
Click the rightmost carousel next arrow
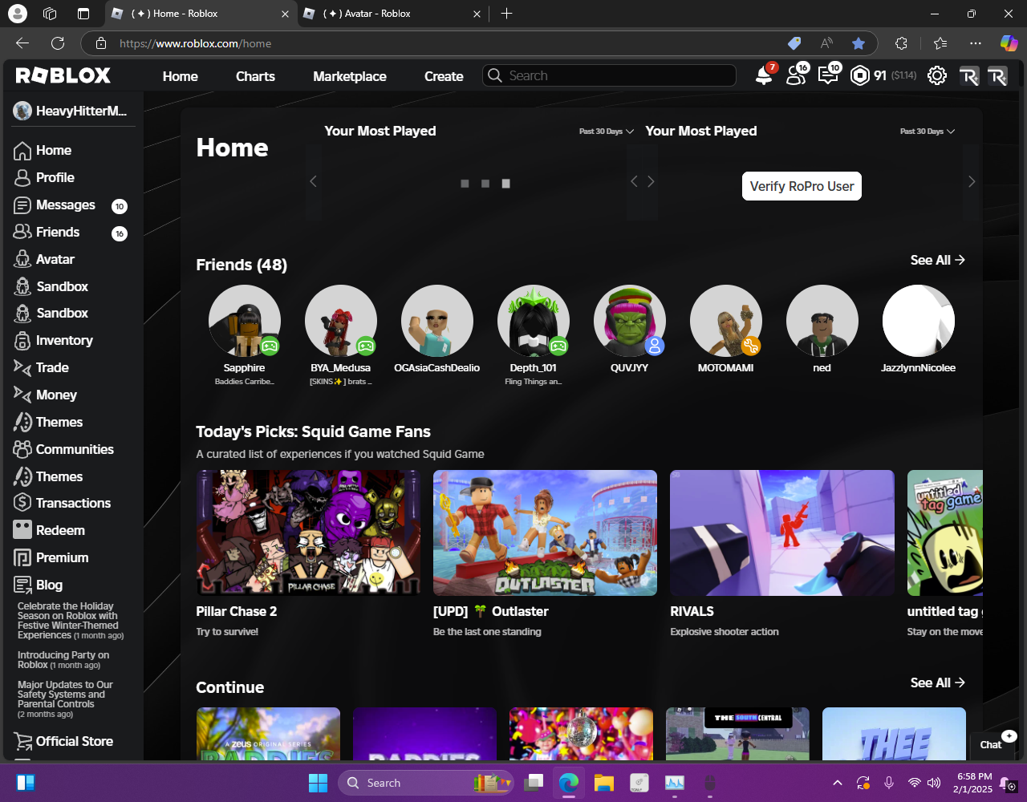pos(972,182)
